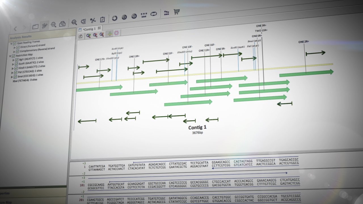This screenshot has height=204, width=363.
Task: Click the third zoom magnifier in Contig 1 toolbar
Action: (x=102, y=34)
